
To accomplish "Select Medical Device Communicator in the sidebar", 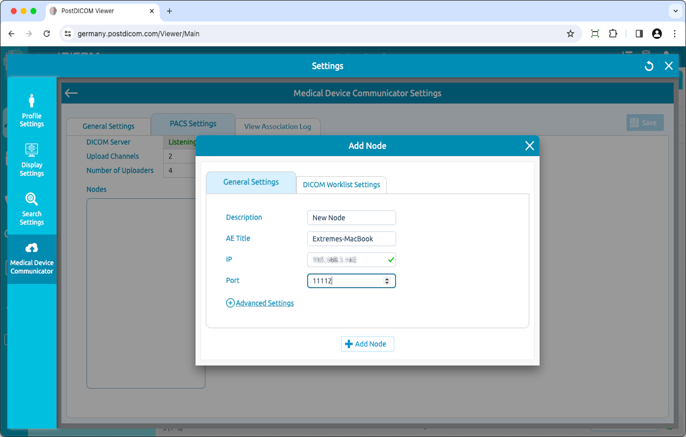I will (x=31, y=259).
